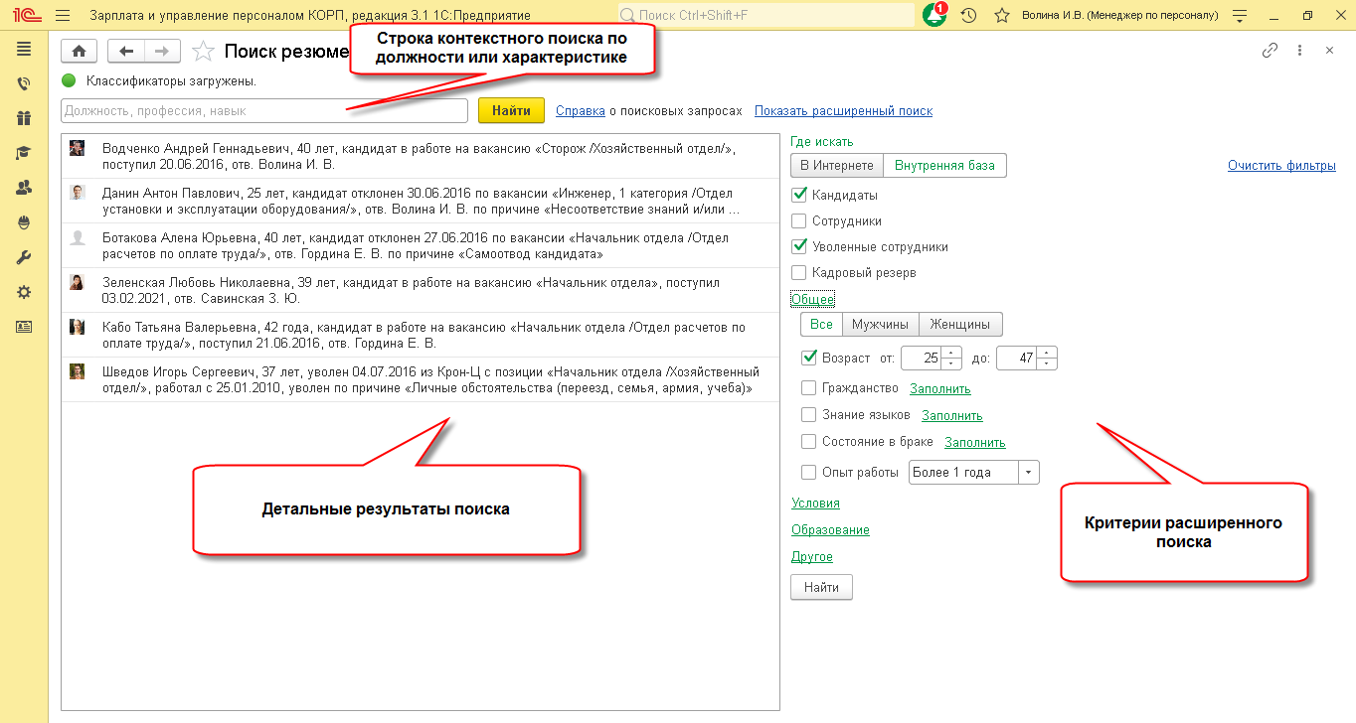1356x723 pixels.
Task: Open the phone section in the sidebar
Action: pos(24,84)
